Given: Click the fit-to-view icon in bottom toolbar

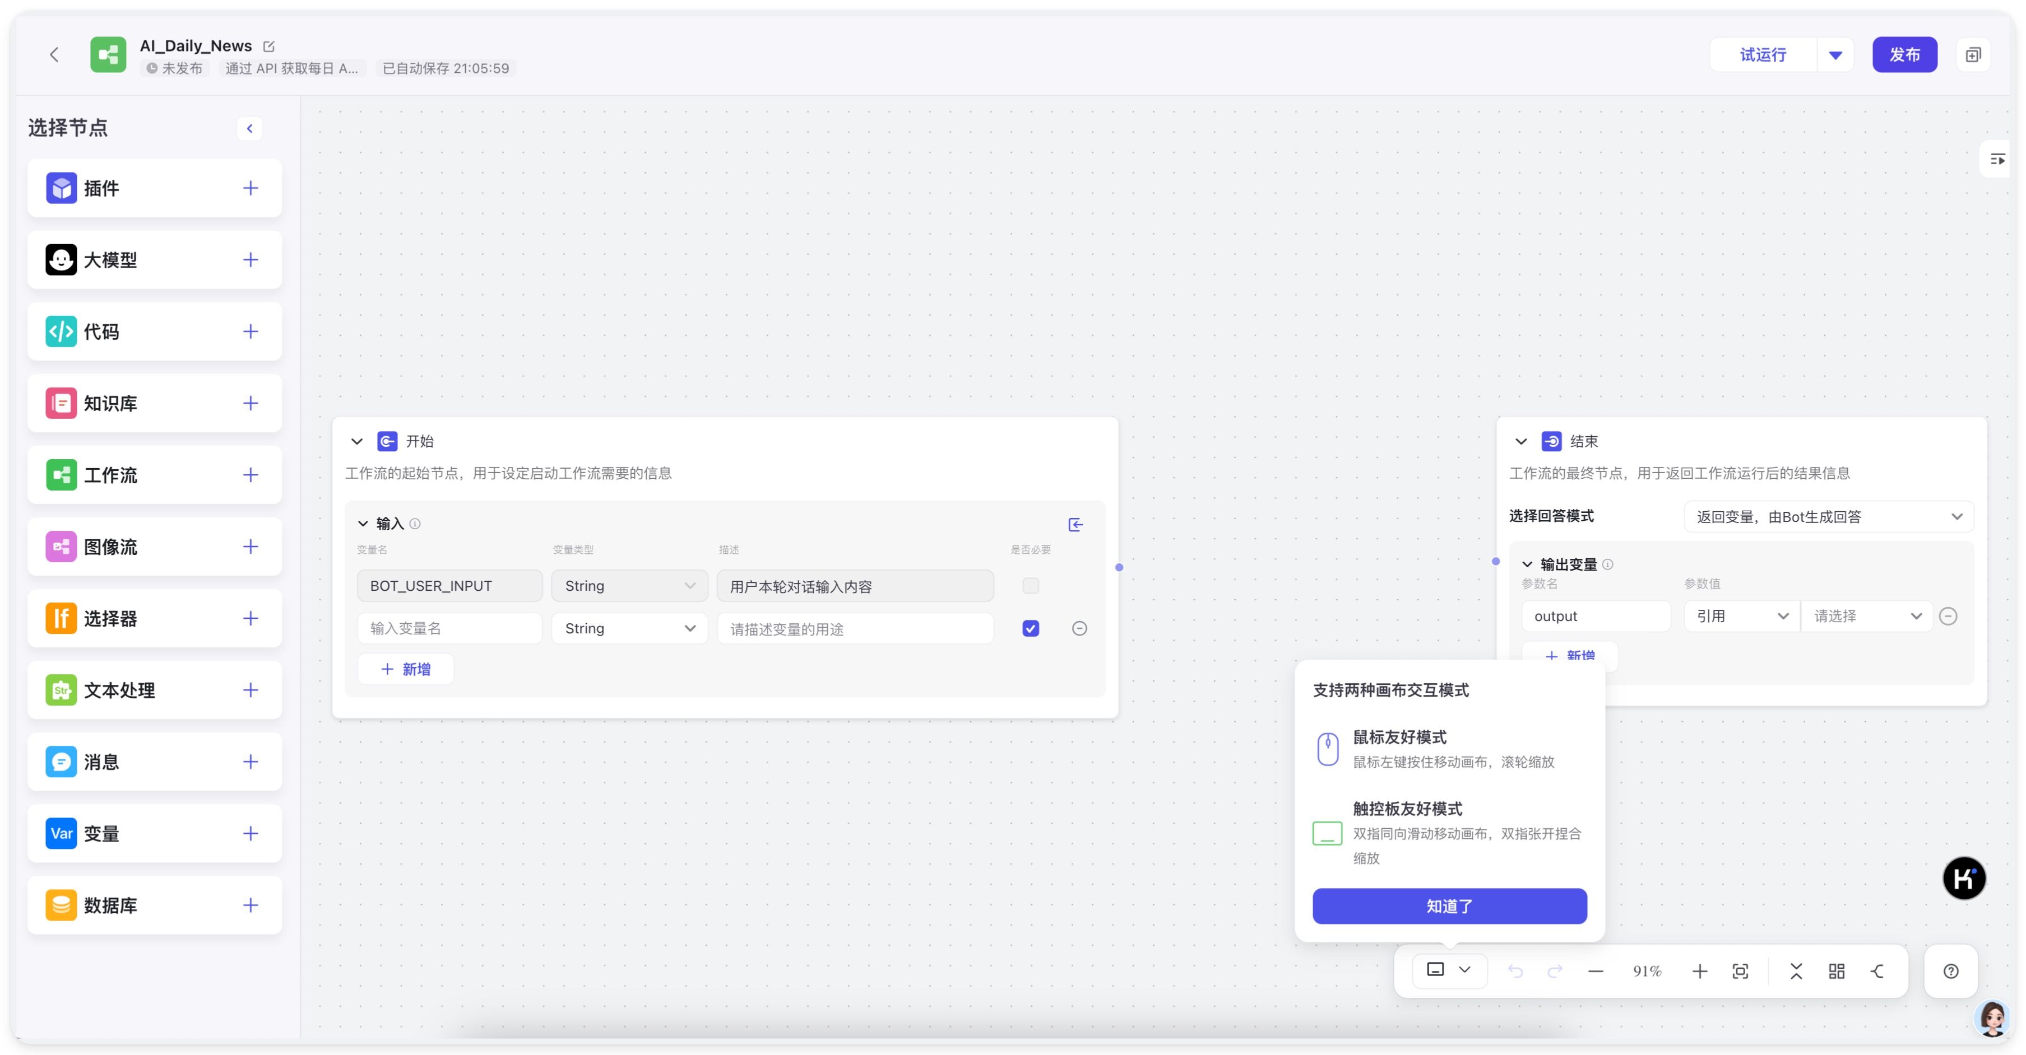Looking at the screenshot, I should [x=1740, y=971].
